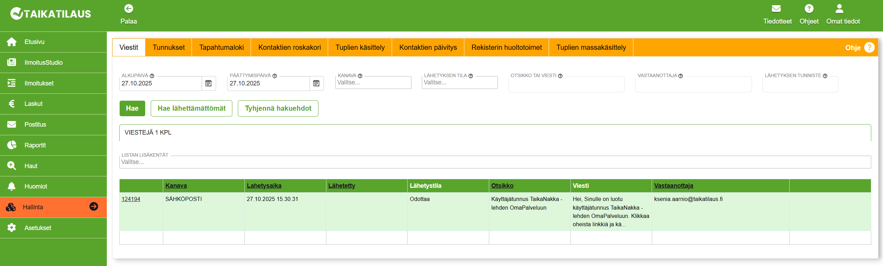Open the Päättymispäivä calendar picker

(x=316, y=83)
